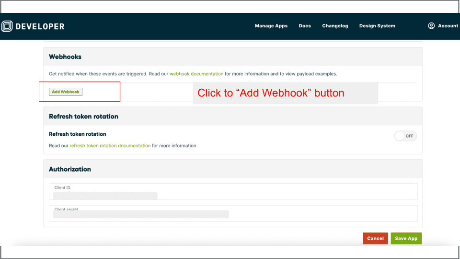Click the red Cancel button
460x259 pixels.
[375, 238]
